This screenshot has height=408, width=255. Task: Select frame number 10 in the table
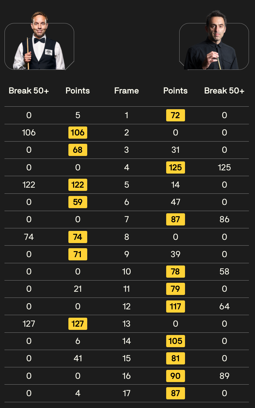(x=127, y=272)
